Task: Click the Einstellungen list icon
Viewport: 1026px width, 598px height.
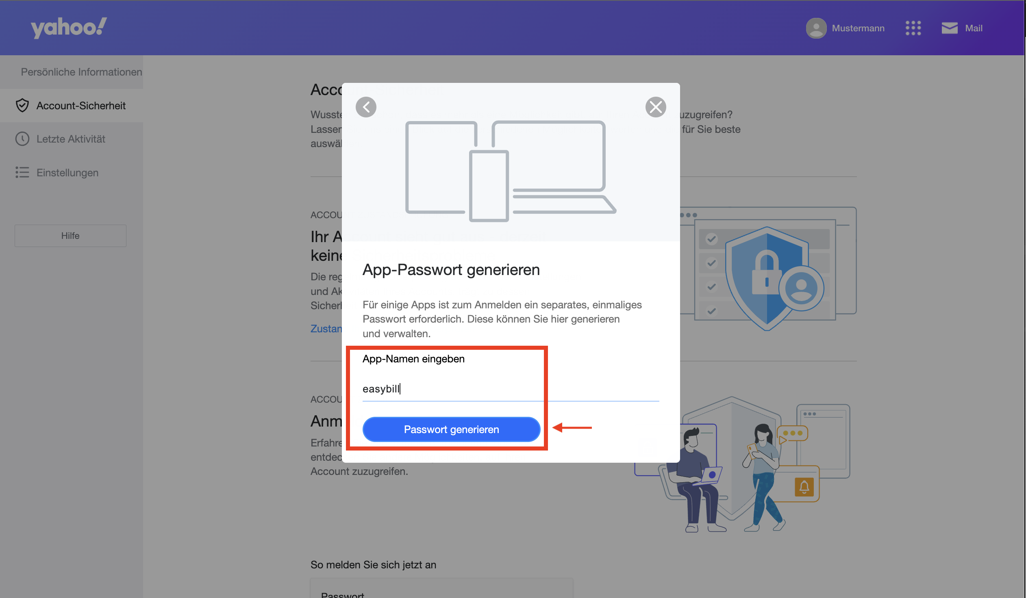Action: [22, 173]
